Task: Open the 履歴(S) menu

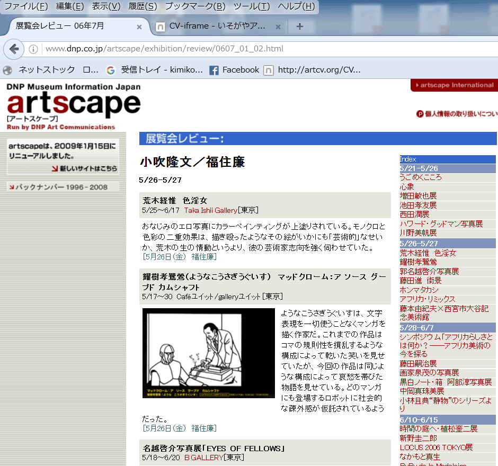Action: tap(143, 6)
